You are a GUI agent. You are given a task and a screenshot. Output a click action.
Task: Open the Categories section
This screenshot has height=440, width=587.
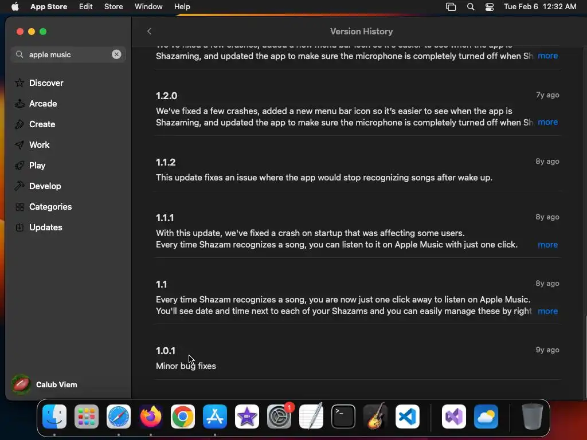tap(50, 206)
